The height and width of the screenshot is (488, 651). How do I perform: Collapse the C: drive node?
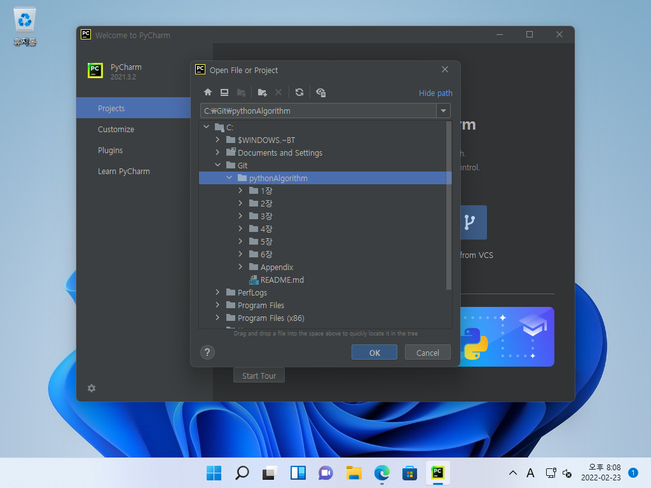tap(207, 127)
